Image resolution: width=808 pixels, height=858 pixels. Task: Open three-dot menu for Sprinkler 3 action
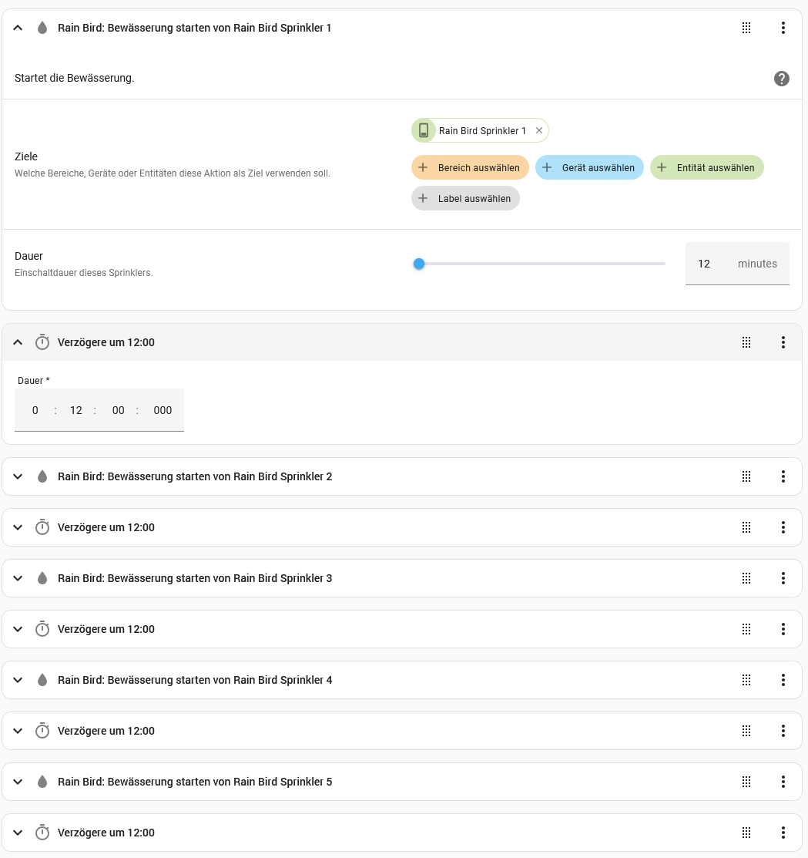[783, 578]
